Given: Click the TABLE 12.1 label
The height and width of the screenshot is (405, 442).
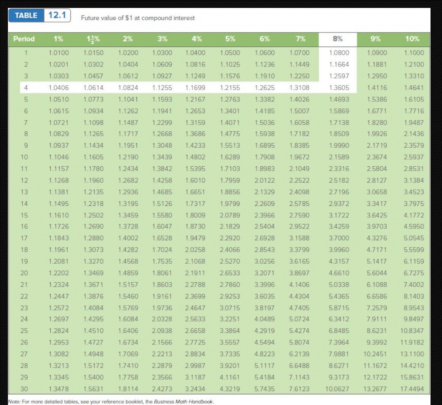Looking at the screenshot, I should [x=40, y=15].
